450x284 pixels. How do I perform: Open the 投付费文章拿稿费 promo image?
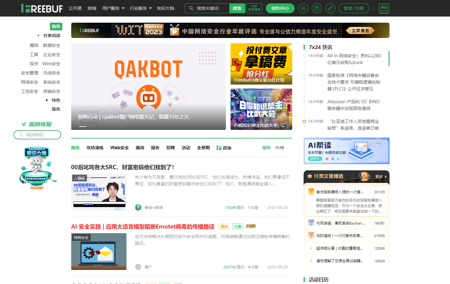pos(261,64)
